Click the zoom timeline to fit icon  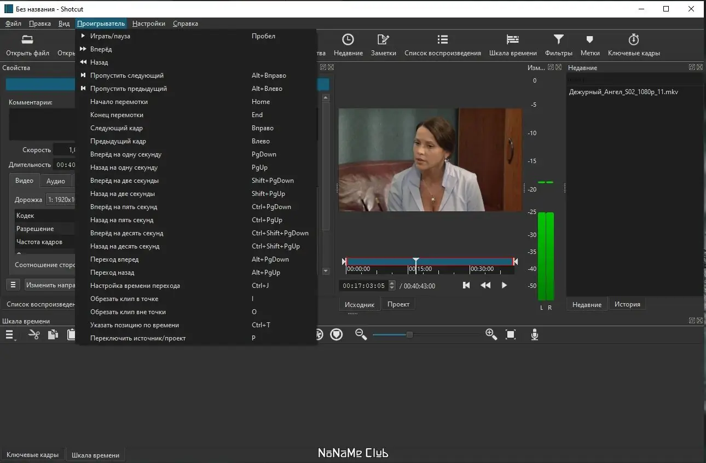pos(511,334)
